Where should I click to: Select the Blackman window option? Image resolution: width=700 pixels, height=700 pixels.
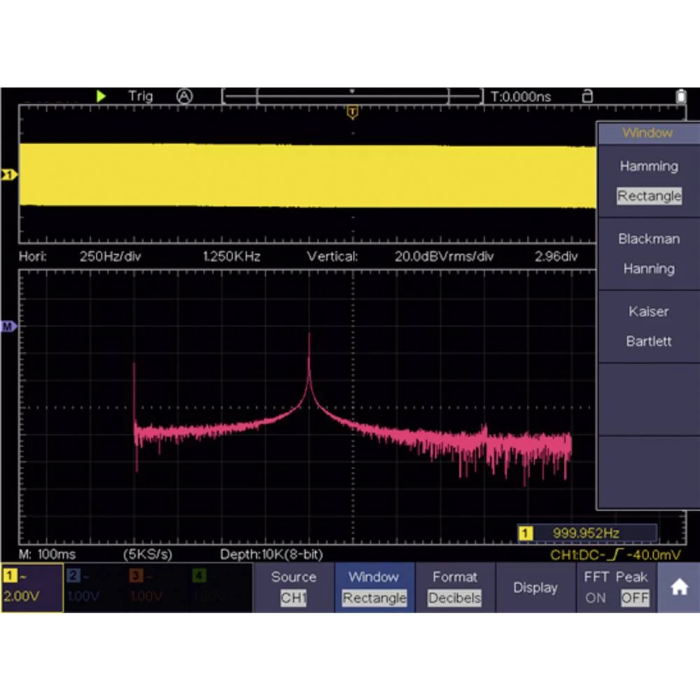point(648,239)
